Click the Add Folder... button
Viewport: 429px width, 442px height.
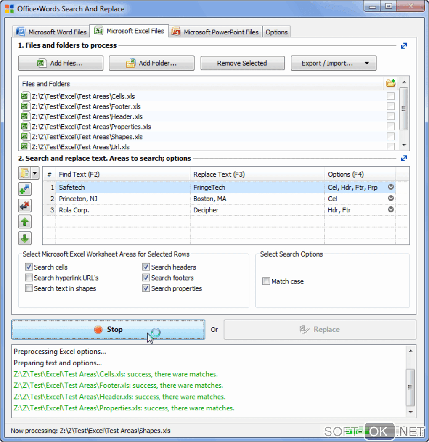click(x=152, y=63)
